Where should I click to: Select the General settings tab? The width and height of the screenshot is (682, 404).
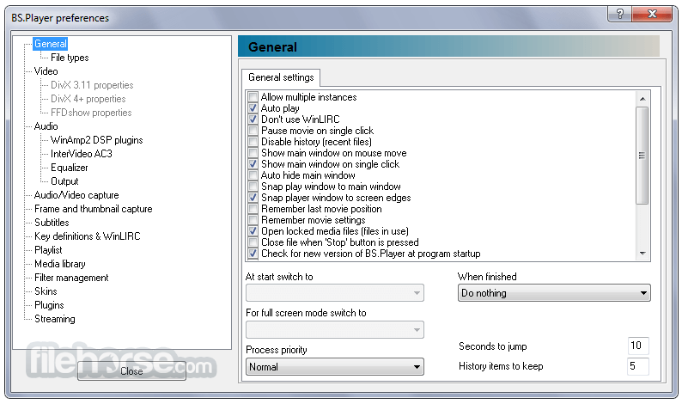pyautogui.click(x=281, y=77)
